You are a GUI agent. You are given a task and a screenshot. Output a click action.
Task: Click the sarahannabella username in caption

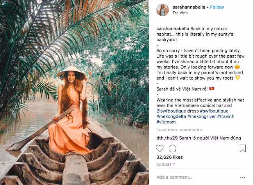[172, 29]
